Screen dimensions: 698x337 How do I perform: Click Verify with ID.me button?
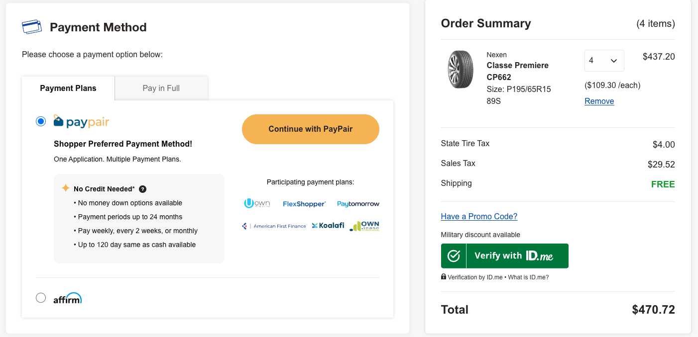(504, 256)
